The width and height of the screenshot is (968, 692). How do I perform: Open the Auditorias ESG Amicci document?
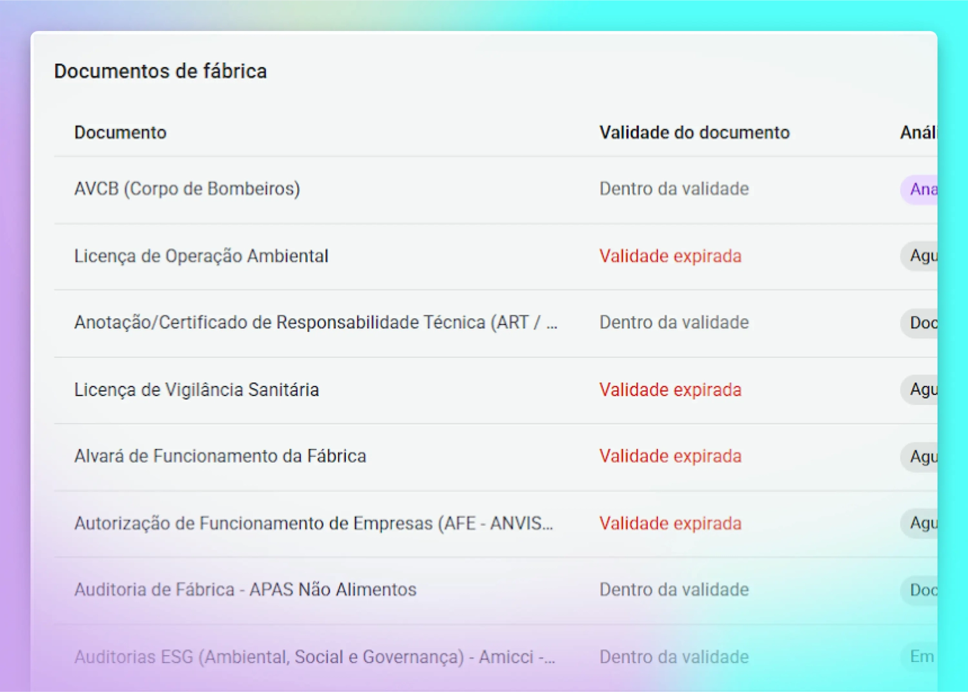pyautogui.click(x=314, y=657)
